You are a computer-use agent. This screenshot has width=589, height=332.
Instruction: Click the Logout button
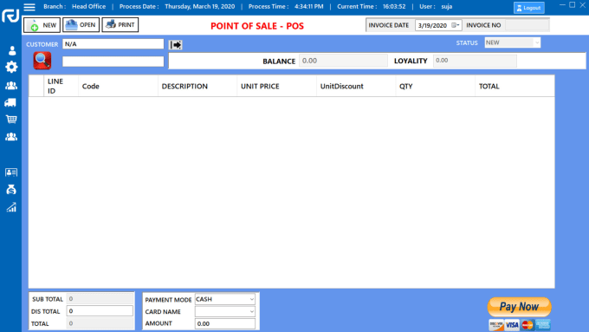pos(529,8)
